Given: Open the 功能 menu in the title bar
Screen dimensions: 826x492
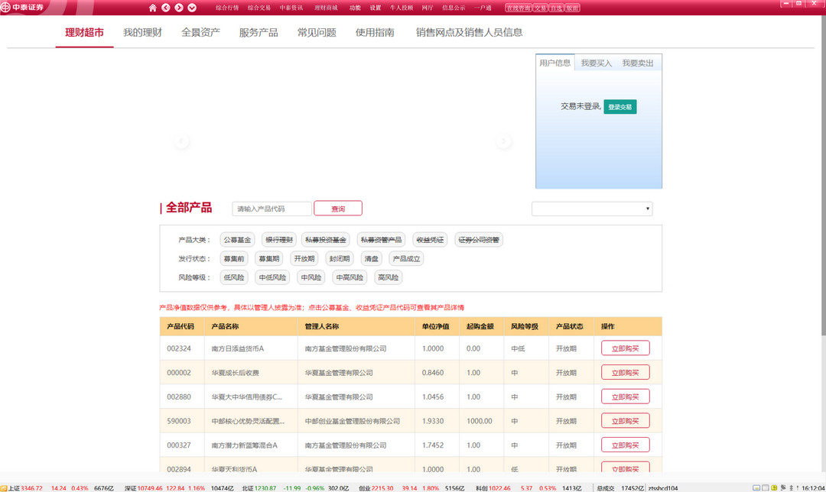Looking at the screenshot, I should click(x=355, y=8).
